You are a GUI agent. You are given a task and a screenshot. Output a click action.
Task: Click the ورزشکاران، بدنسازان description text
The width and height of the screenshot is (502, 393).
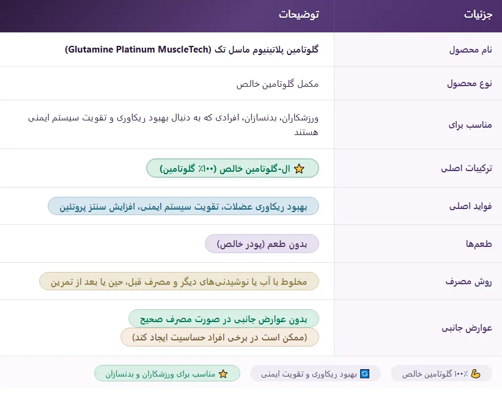click(173, 125)
